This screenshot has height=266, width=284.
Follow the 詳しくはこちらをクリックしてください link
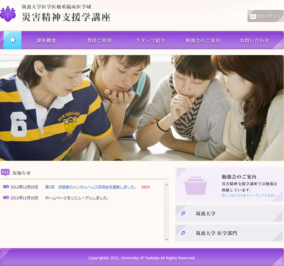(249, 195)
